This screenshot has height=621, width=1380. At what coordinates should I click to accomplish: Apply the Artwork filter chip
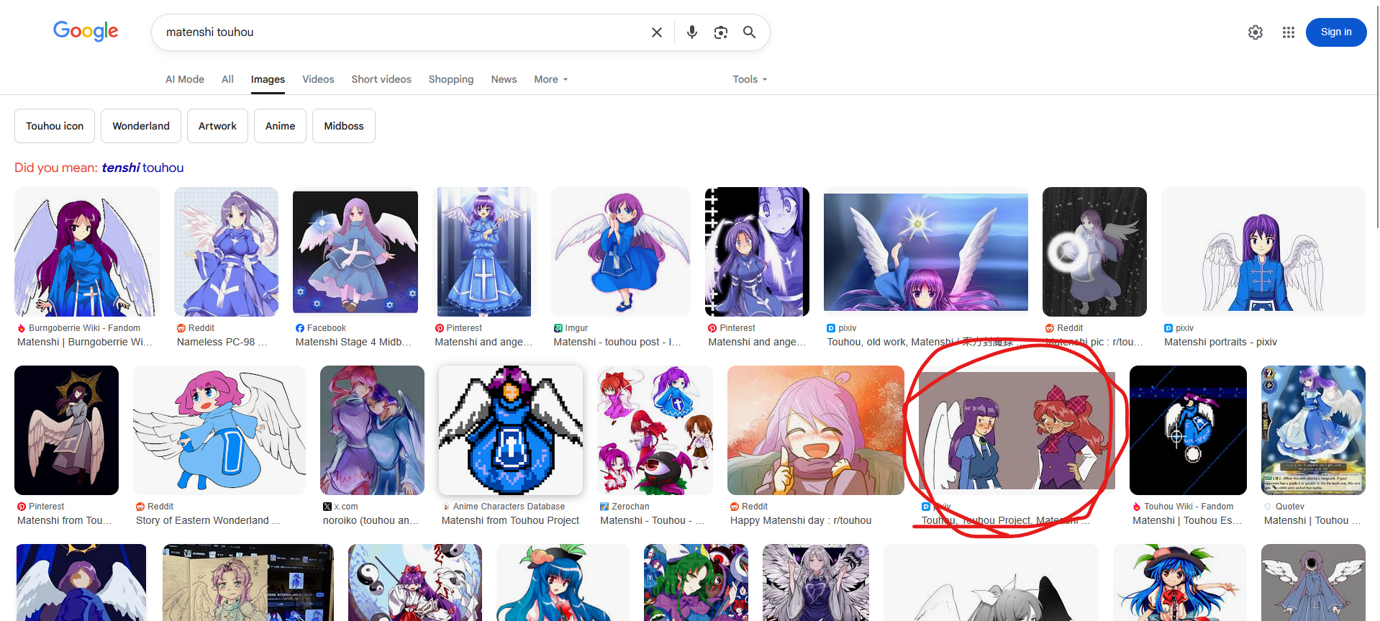click(x=217, y=126)
